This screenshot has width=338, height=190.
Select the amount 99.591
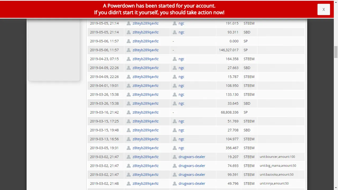pyautogui.click(x=233, y=175)
